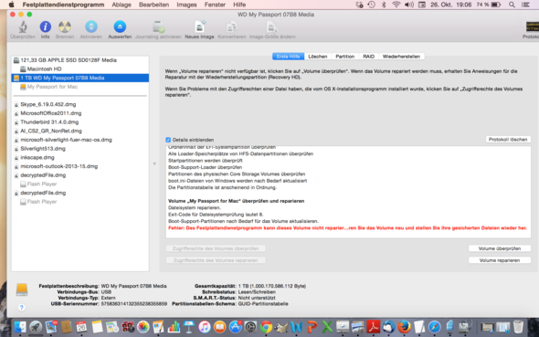Select 1 TB WD My Passport disk

point(80,78)
